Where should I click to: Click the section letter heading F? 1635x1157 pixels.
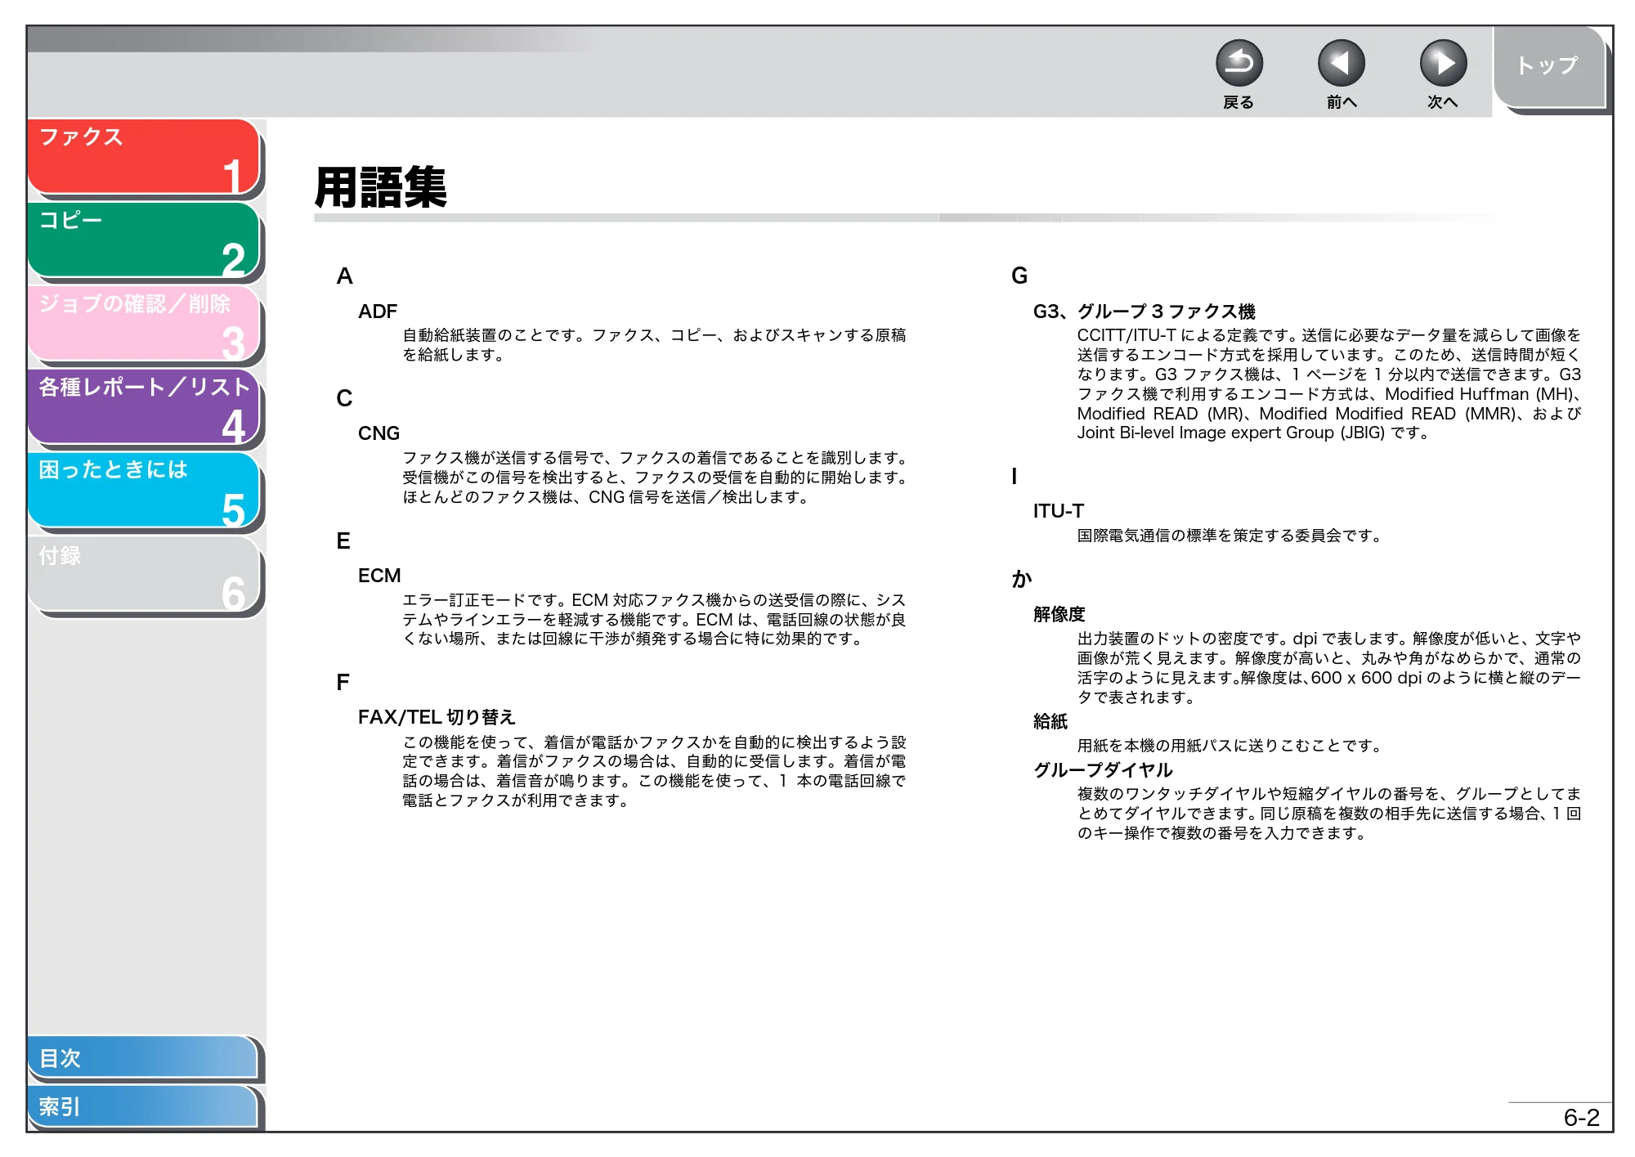coord(343,682)
